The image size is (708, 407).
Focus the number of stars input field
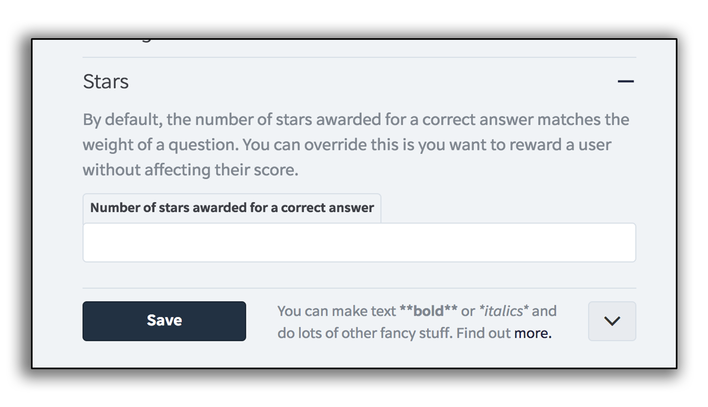pos(359,243)
